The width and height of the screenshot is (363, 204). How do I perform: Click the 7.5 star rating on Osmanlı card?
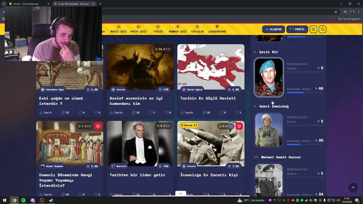(85, 126)
